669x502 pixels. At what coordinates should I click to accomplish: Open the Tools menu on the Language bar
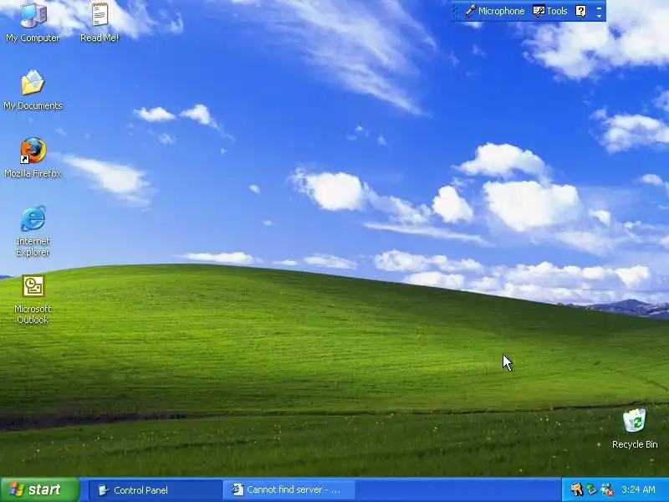click(x=550, y=11)
